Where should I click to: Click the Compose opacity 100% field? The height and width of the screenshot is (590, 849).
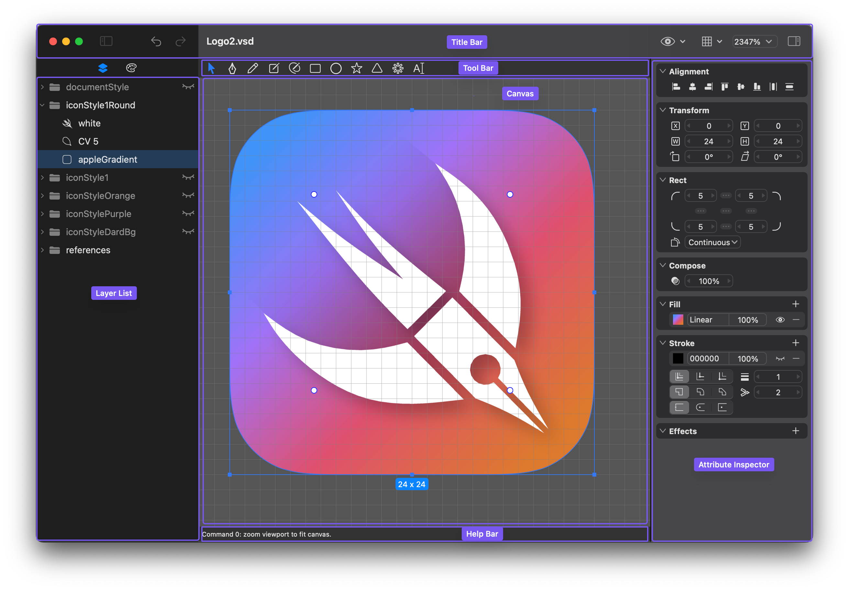click(709, 281)
